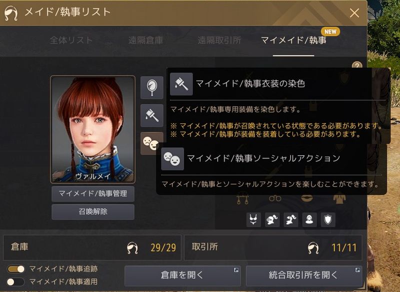Click the ponytail hair style icon

point(291,220)
